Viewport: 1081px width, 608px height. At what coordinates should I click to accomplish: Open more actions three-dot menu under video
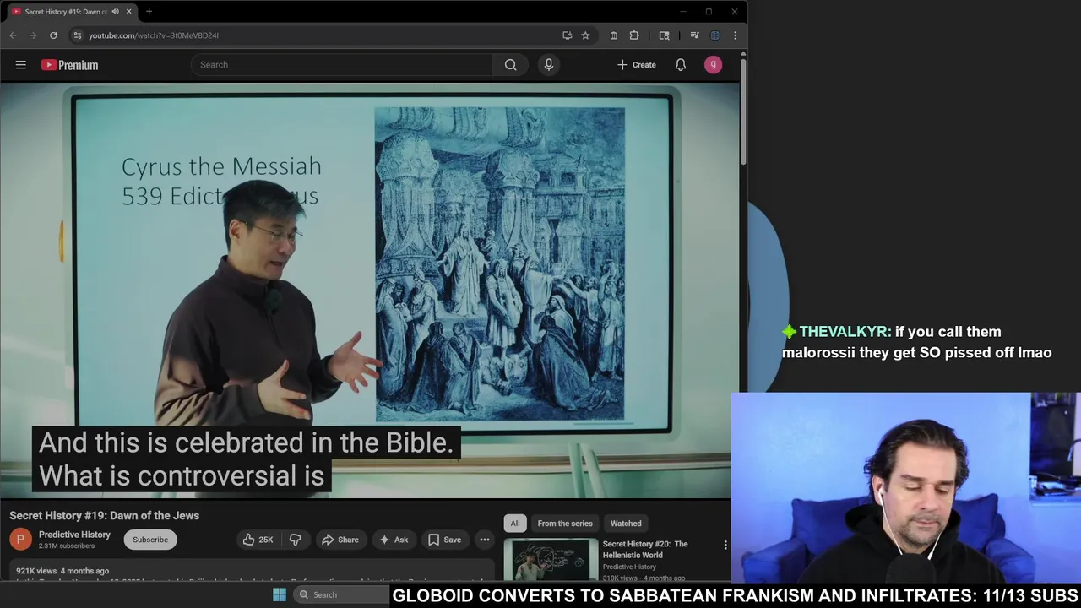pyautogui.click(x=485, y=540)
